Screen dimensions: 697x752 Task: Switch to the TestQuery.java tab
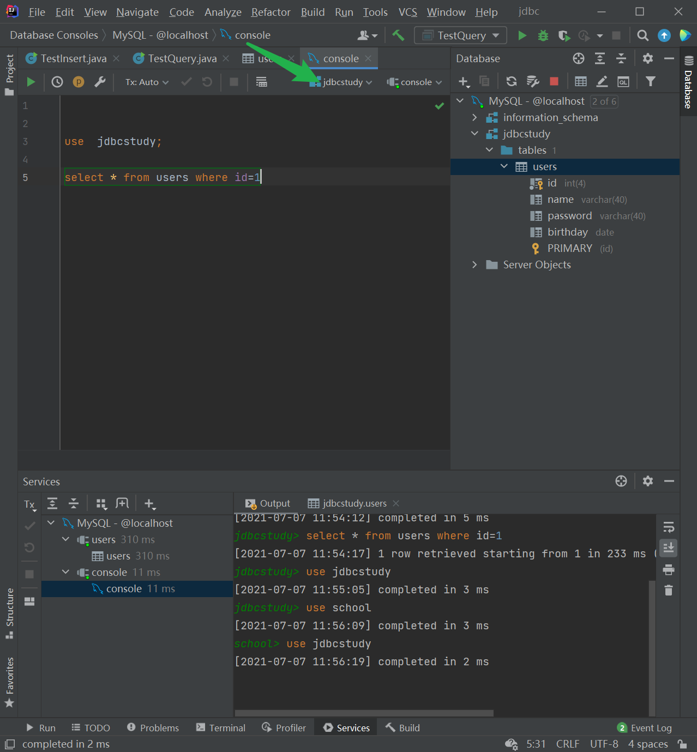(182, 58)
